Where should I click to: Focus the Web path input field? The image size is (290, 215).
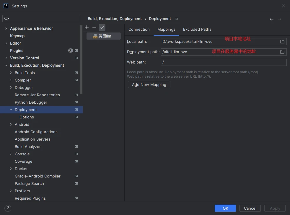(224, 62)
